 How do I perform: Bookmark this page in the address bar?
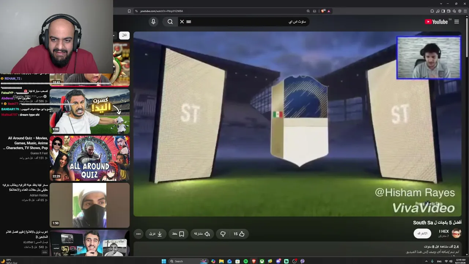click(129, 11)
